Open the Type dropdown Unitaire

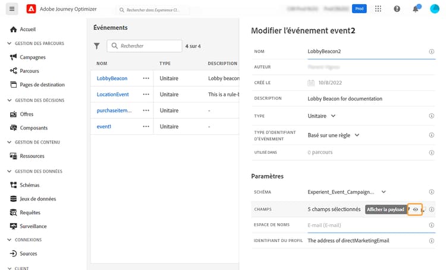[322, 116]
